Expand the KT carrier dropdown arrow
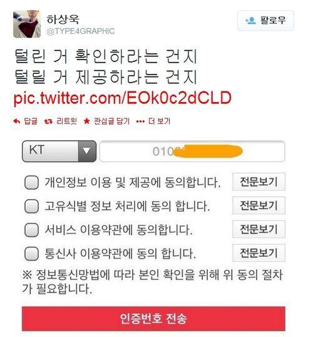 pos(87,151)
